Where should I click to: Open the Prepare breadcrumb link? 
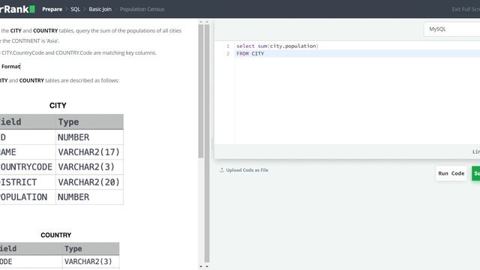point(52,9)
